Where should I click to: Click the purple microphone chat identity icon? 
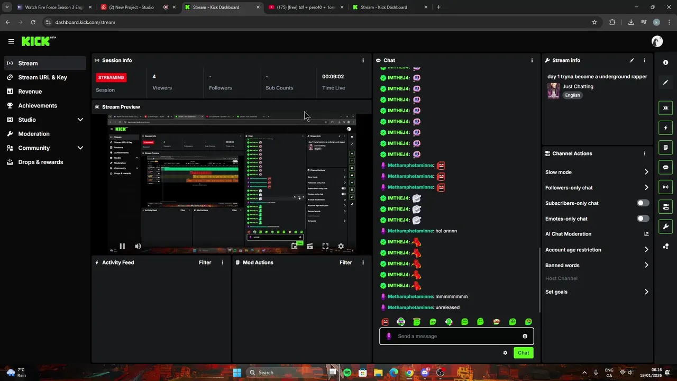click(389, 336)
